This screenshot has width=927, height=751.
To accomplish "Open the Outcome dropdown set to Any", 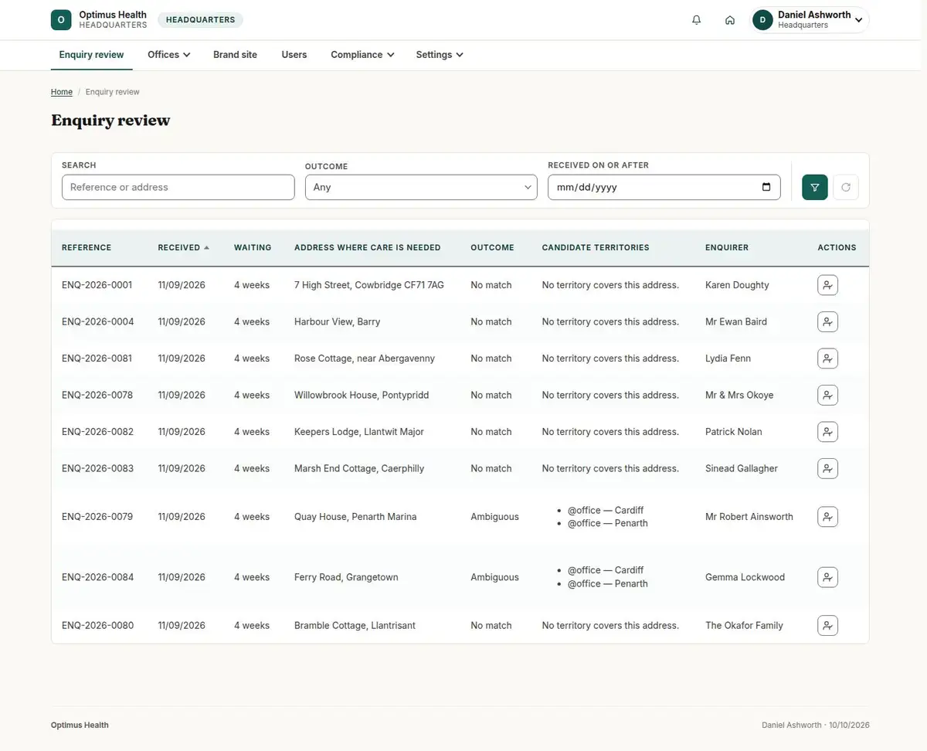I will (x=421, y=187).
